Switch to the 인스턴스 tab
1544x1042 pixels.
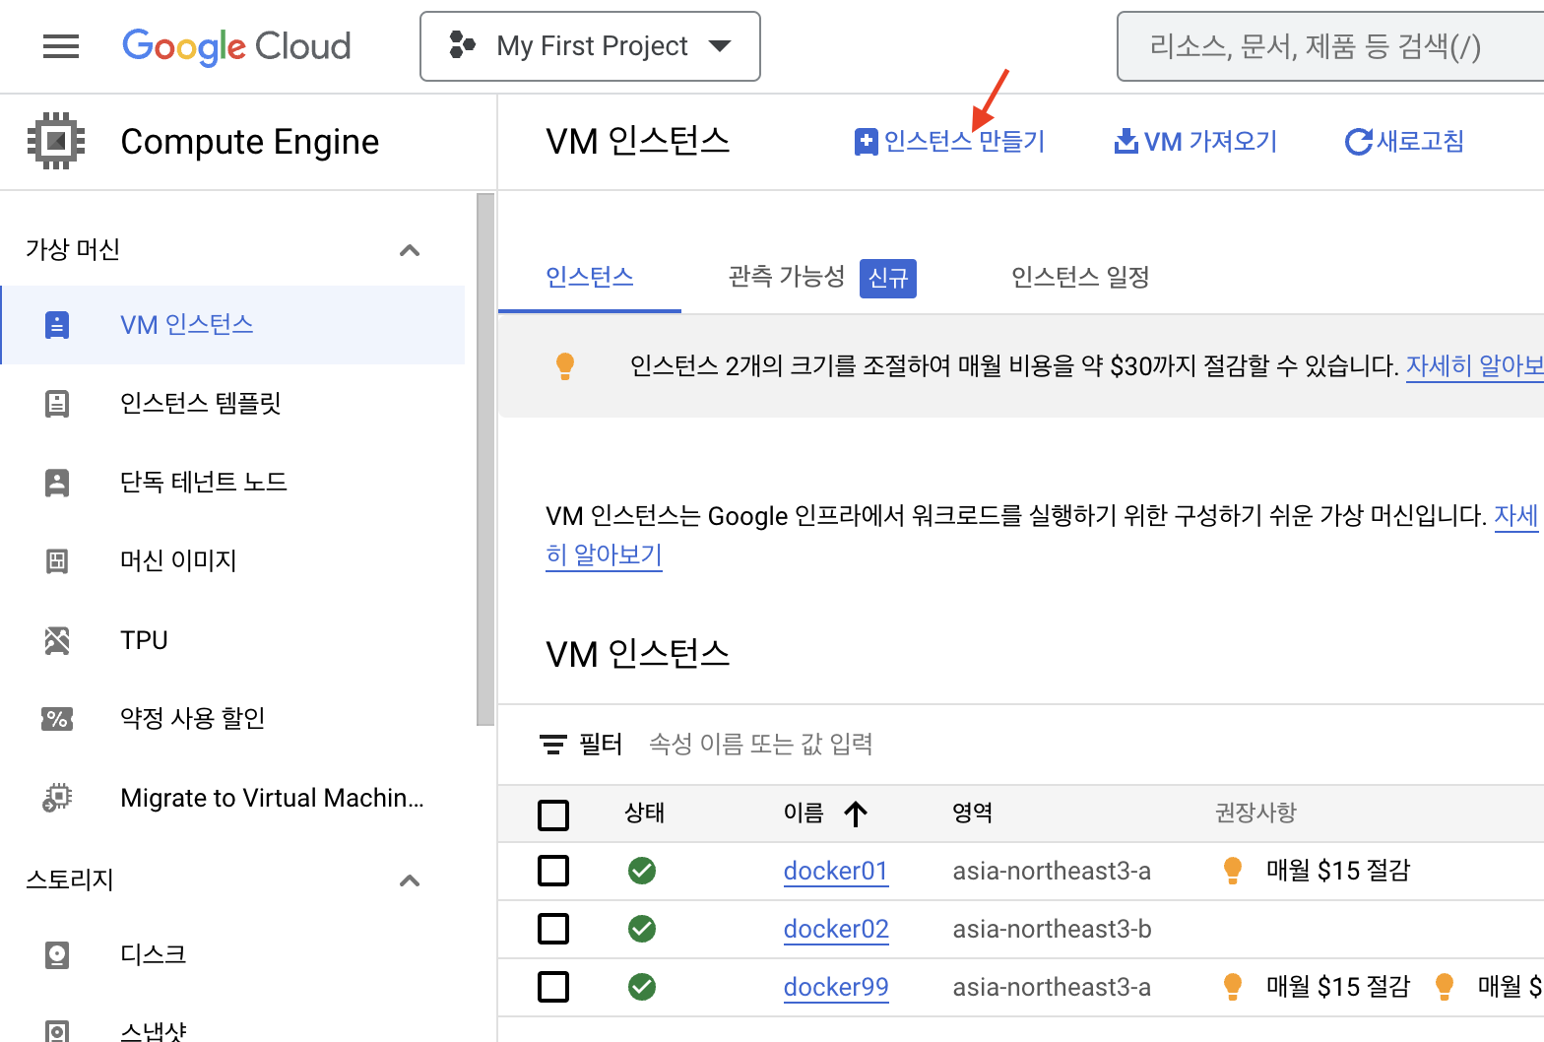click(589, 278)
